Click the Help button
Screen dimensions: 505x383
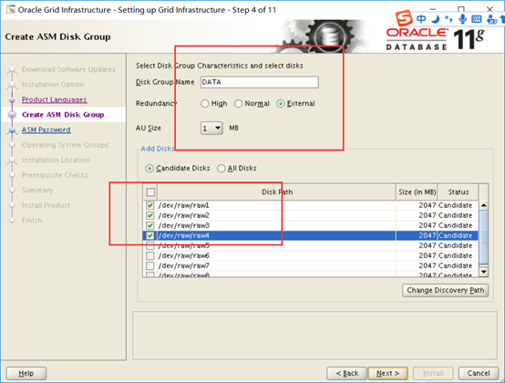[x=26, y=373]
